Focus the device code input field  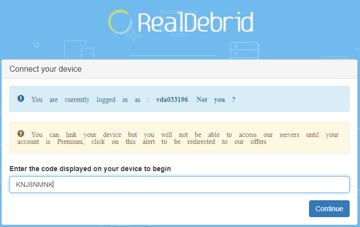tap(180, 184)
